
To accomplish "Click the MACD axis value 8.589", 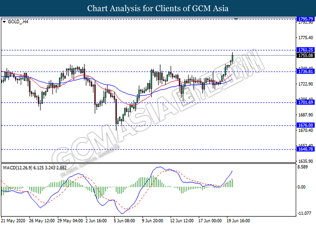I will tap(302, 167).
